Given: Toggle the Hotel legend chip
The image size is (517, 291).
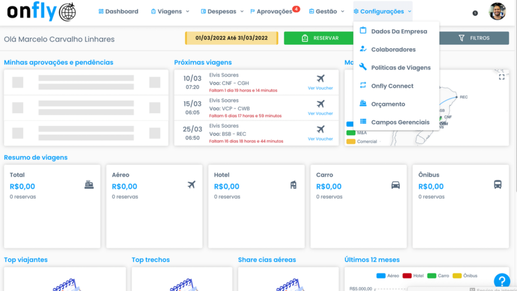Looking at the screenshot, I should click(x=412, y=276).
